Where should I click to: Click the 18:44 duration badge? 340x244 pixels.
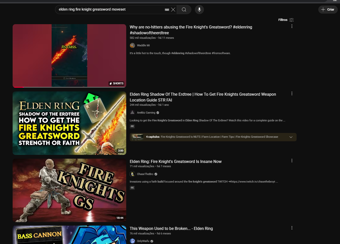coord(120,218)
